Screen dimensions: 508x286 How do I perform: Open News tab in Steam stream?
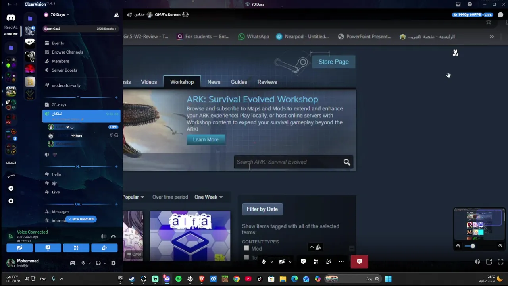214,82
